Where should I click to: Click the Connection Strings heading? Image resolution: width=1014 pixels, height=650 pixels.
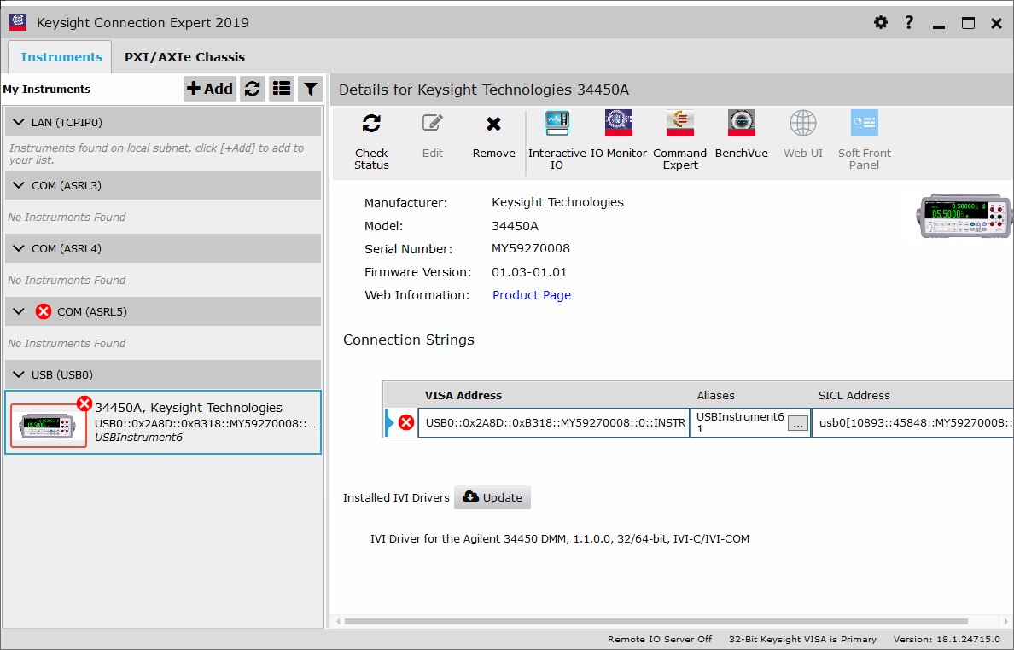click(x=409, y=340)
